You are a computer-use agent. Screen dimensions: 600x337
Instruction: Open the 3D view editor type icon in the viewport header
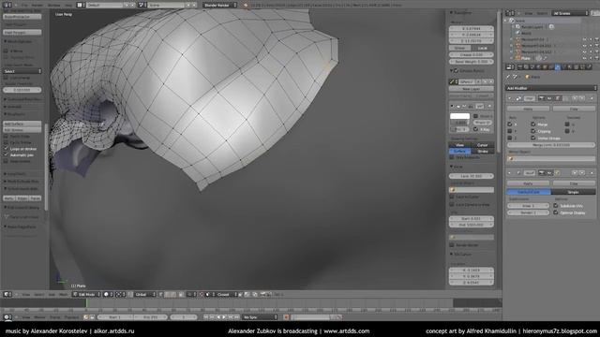(x=7, y=294)
